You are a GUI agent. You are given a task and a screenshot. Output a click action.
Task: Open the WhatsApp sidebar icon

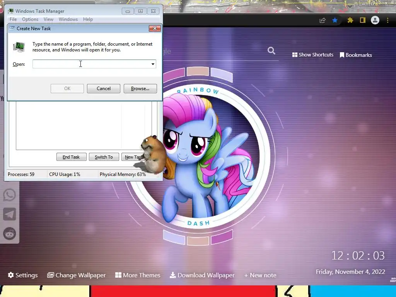(10, 195)
